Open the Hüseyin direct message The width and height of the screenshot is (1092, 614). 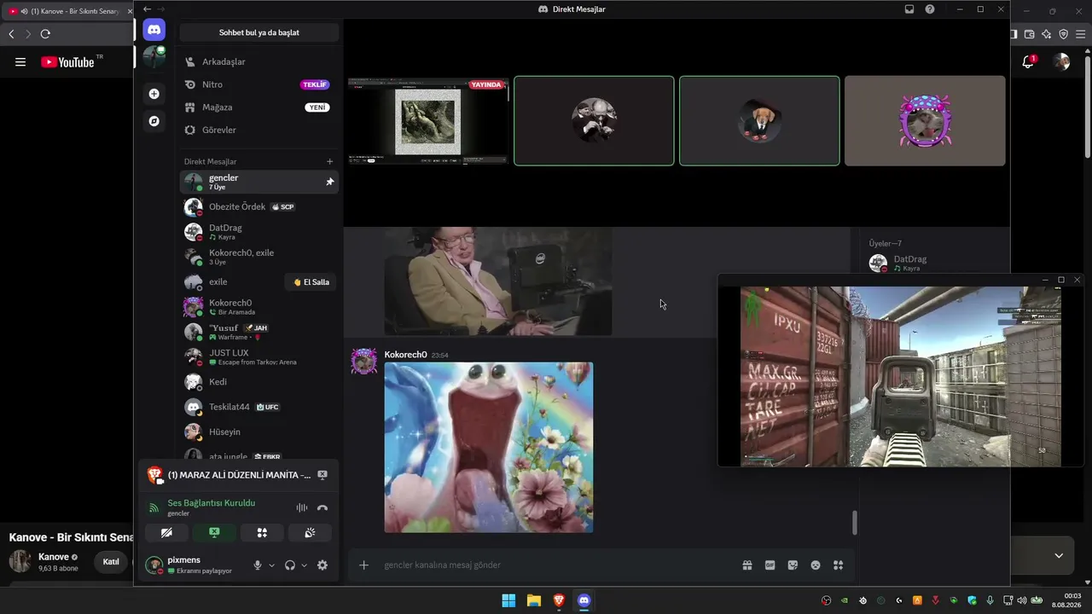[x=259, y=432]
